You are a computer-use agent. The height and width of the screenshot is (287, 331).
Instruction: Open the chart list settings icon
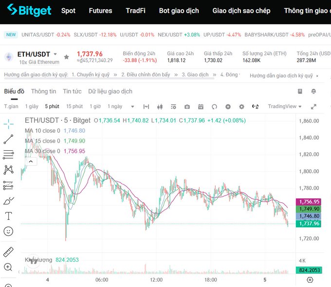pos(173,107)
